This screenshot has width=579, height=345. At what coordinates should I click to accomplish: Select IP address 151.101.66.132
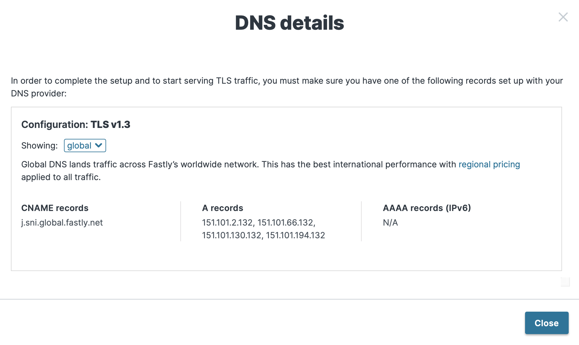click(x=286, y=223)
